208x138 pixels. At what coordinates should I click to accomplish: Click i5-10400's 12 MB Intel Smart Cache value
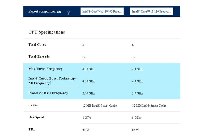click(100, 105)
